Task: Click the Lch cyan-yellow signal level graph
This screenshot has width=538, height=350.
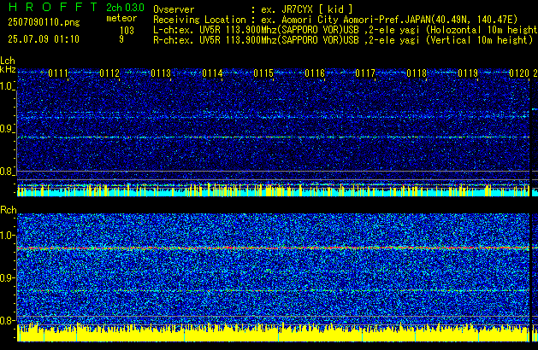Action: coord(273,190)
